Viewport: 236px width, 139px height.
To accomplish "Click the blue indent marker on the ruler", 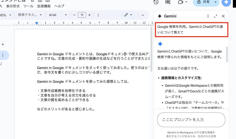I will (37, 23).
